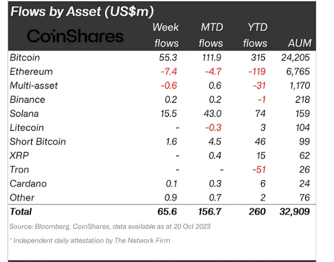Select Bitcoin's AUM value 24,205
The height and width of the screenshot is (262, 334).
pyautogui.click(x=295, y=57)
